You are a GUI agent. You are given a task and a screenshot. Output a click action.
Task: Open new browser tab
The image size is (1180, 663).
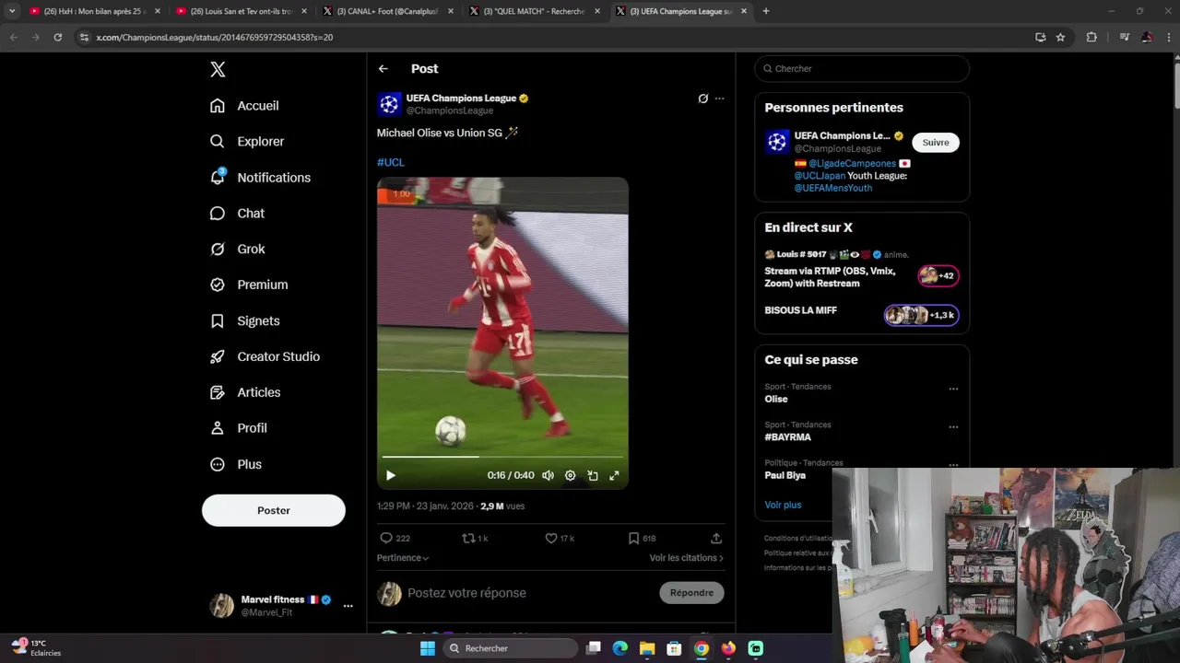[765, 11]
